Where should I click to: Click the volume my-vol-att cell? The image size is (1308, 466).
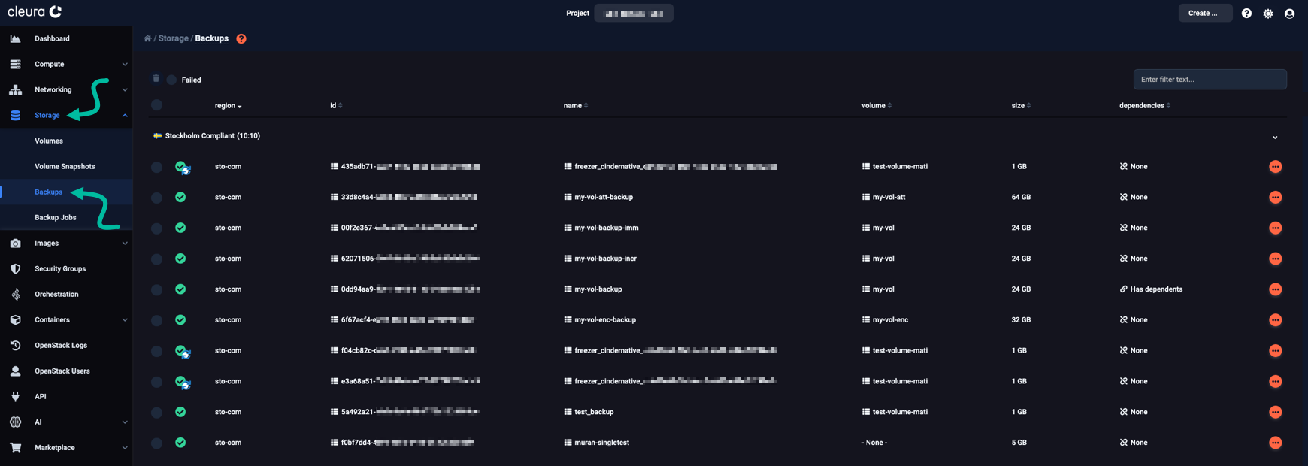pyautogui.click(x=883, y=198)
